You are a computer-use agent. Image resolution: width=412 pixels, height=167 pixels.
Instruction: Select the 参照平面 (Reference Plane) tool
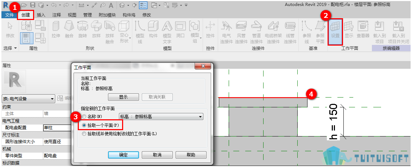320,33
